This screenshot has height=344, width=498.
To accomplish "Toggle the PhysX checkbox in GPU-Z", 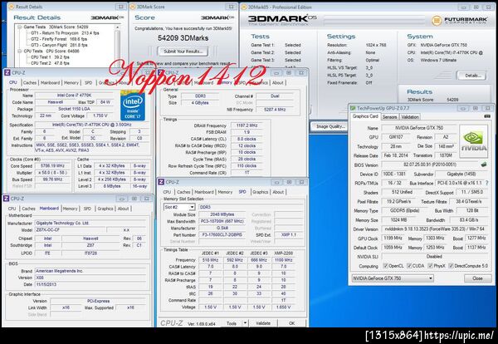I will (430, 266).
